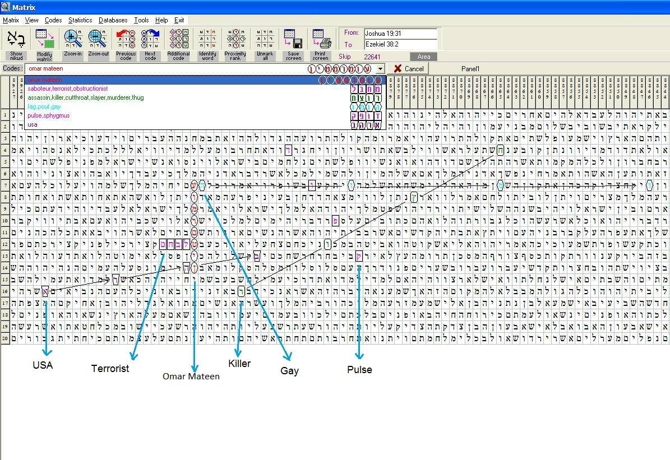Click the From field showing Joshua 19:31
Screen dimensions: 670x460
(400, 33)
